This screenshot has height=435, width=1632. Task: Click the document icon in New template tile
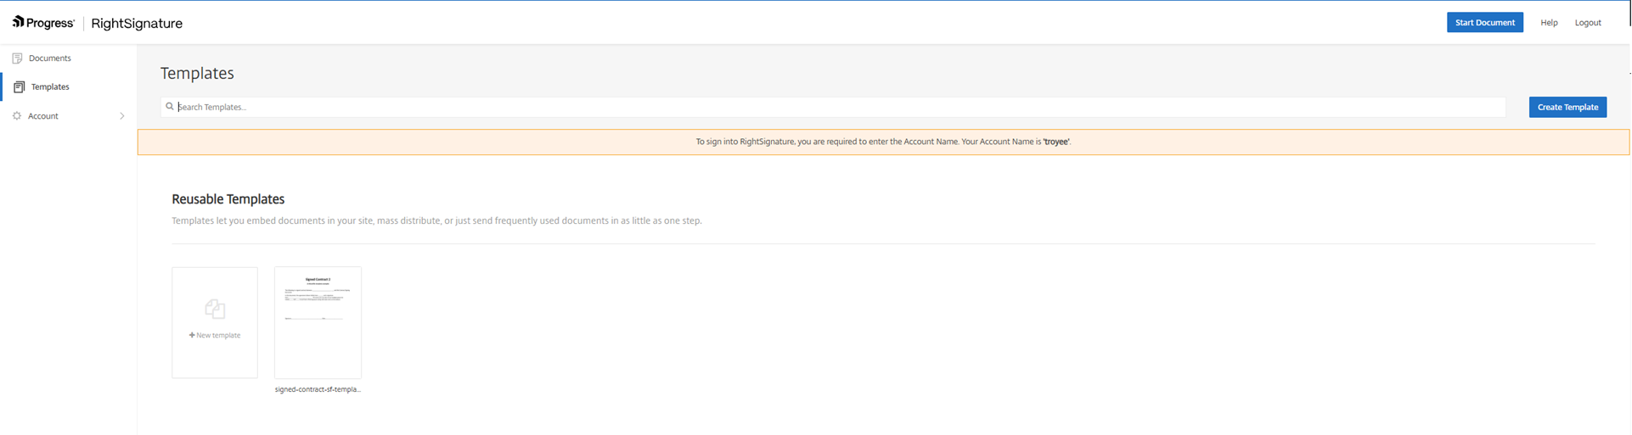[x=215, y=309]
